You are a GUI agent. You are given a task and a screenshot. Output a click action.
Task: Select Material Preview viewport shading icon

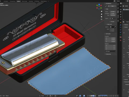tap(94, 96)
